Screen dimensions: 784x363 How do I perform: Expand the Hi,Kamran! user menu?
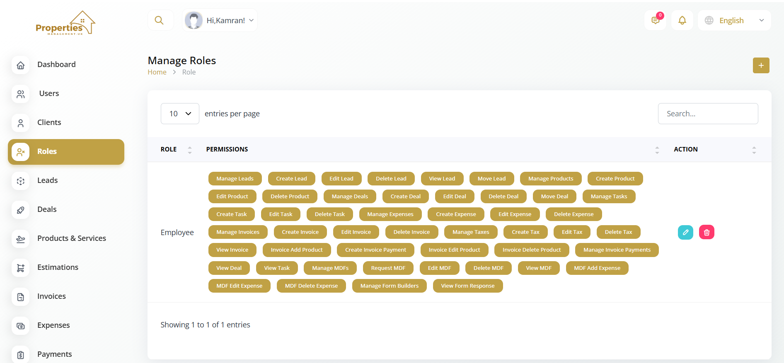tap(220, 20)
